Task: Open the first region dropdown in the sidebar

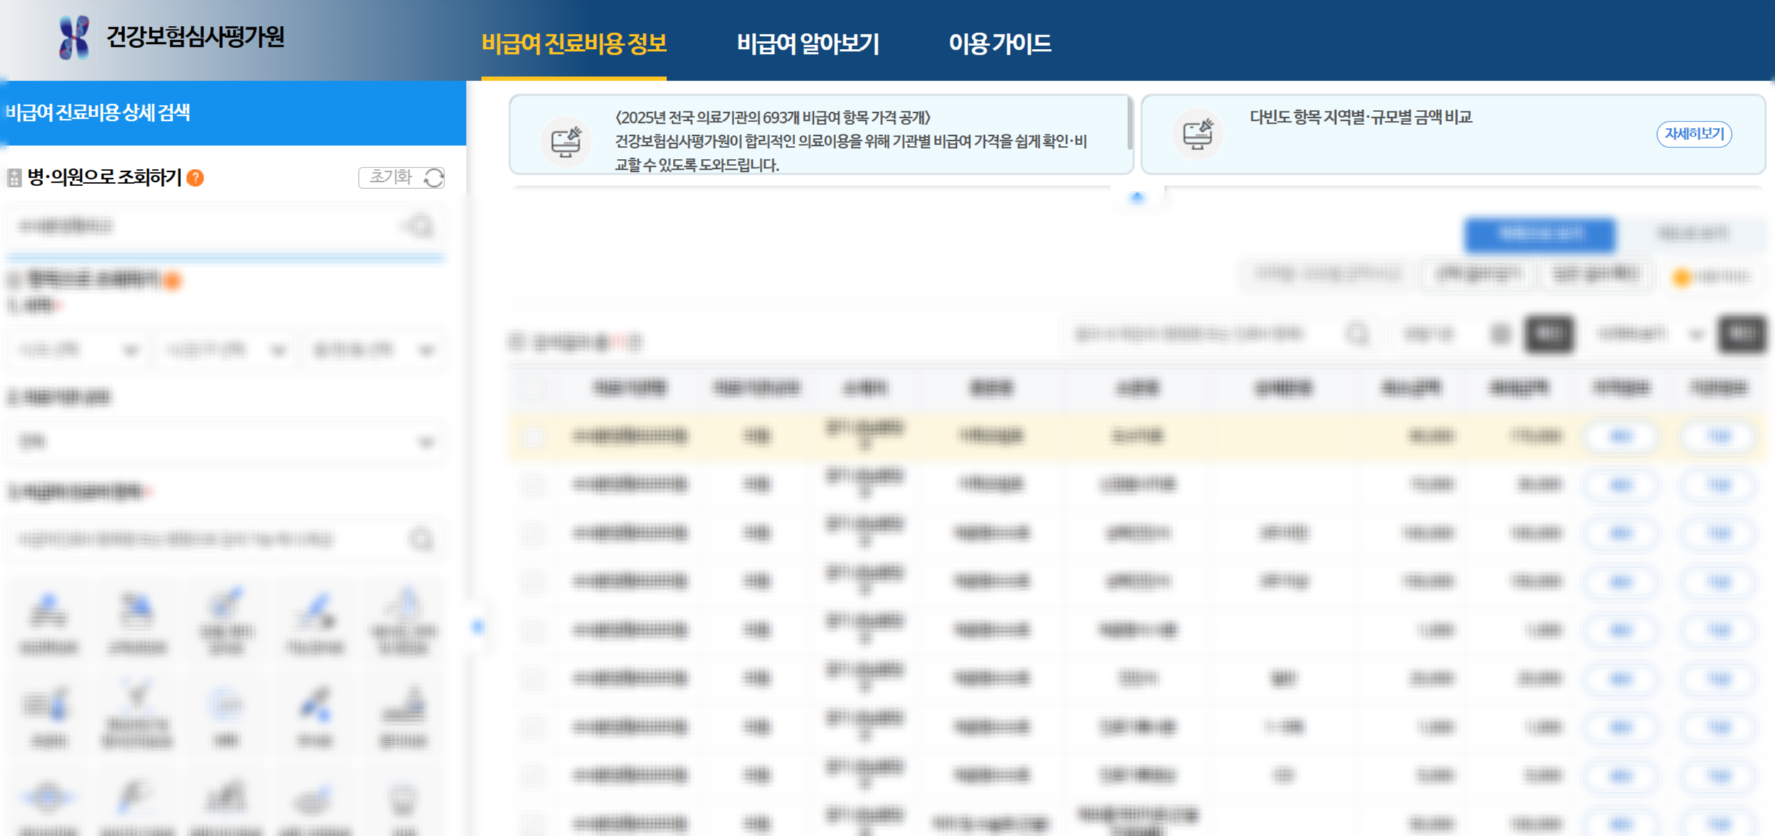Action: click(75, 349)
